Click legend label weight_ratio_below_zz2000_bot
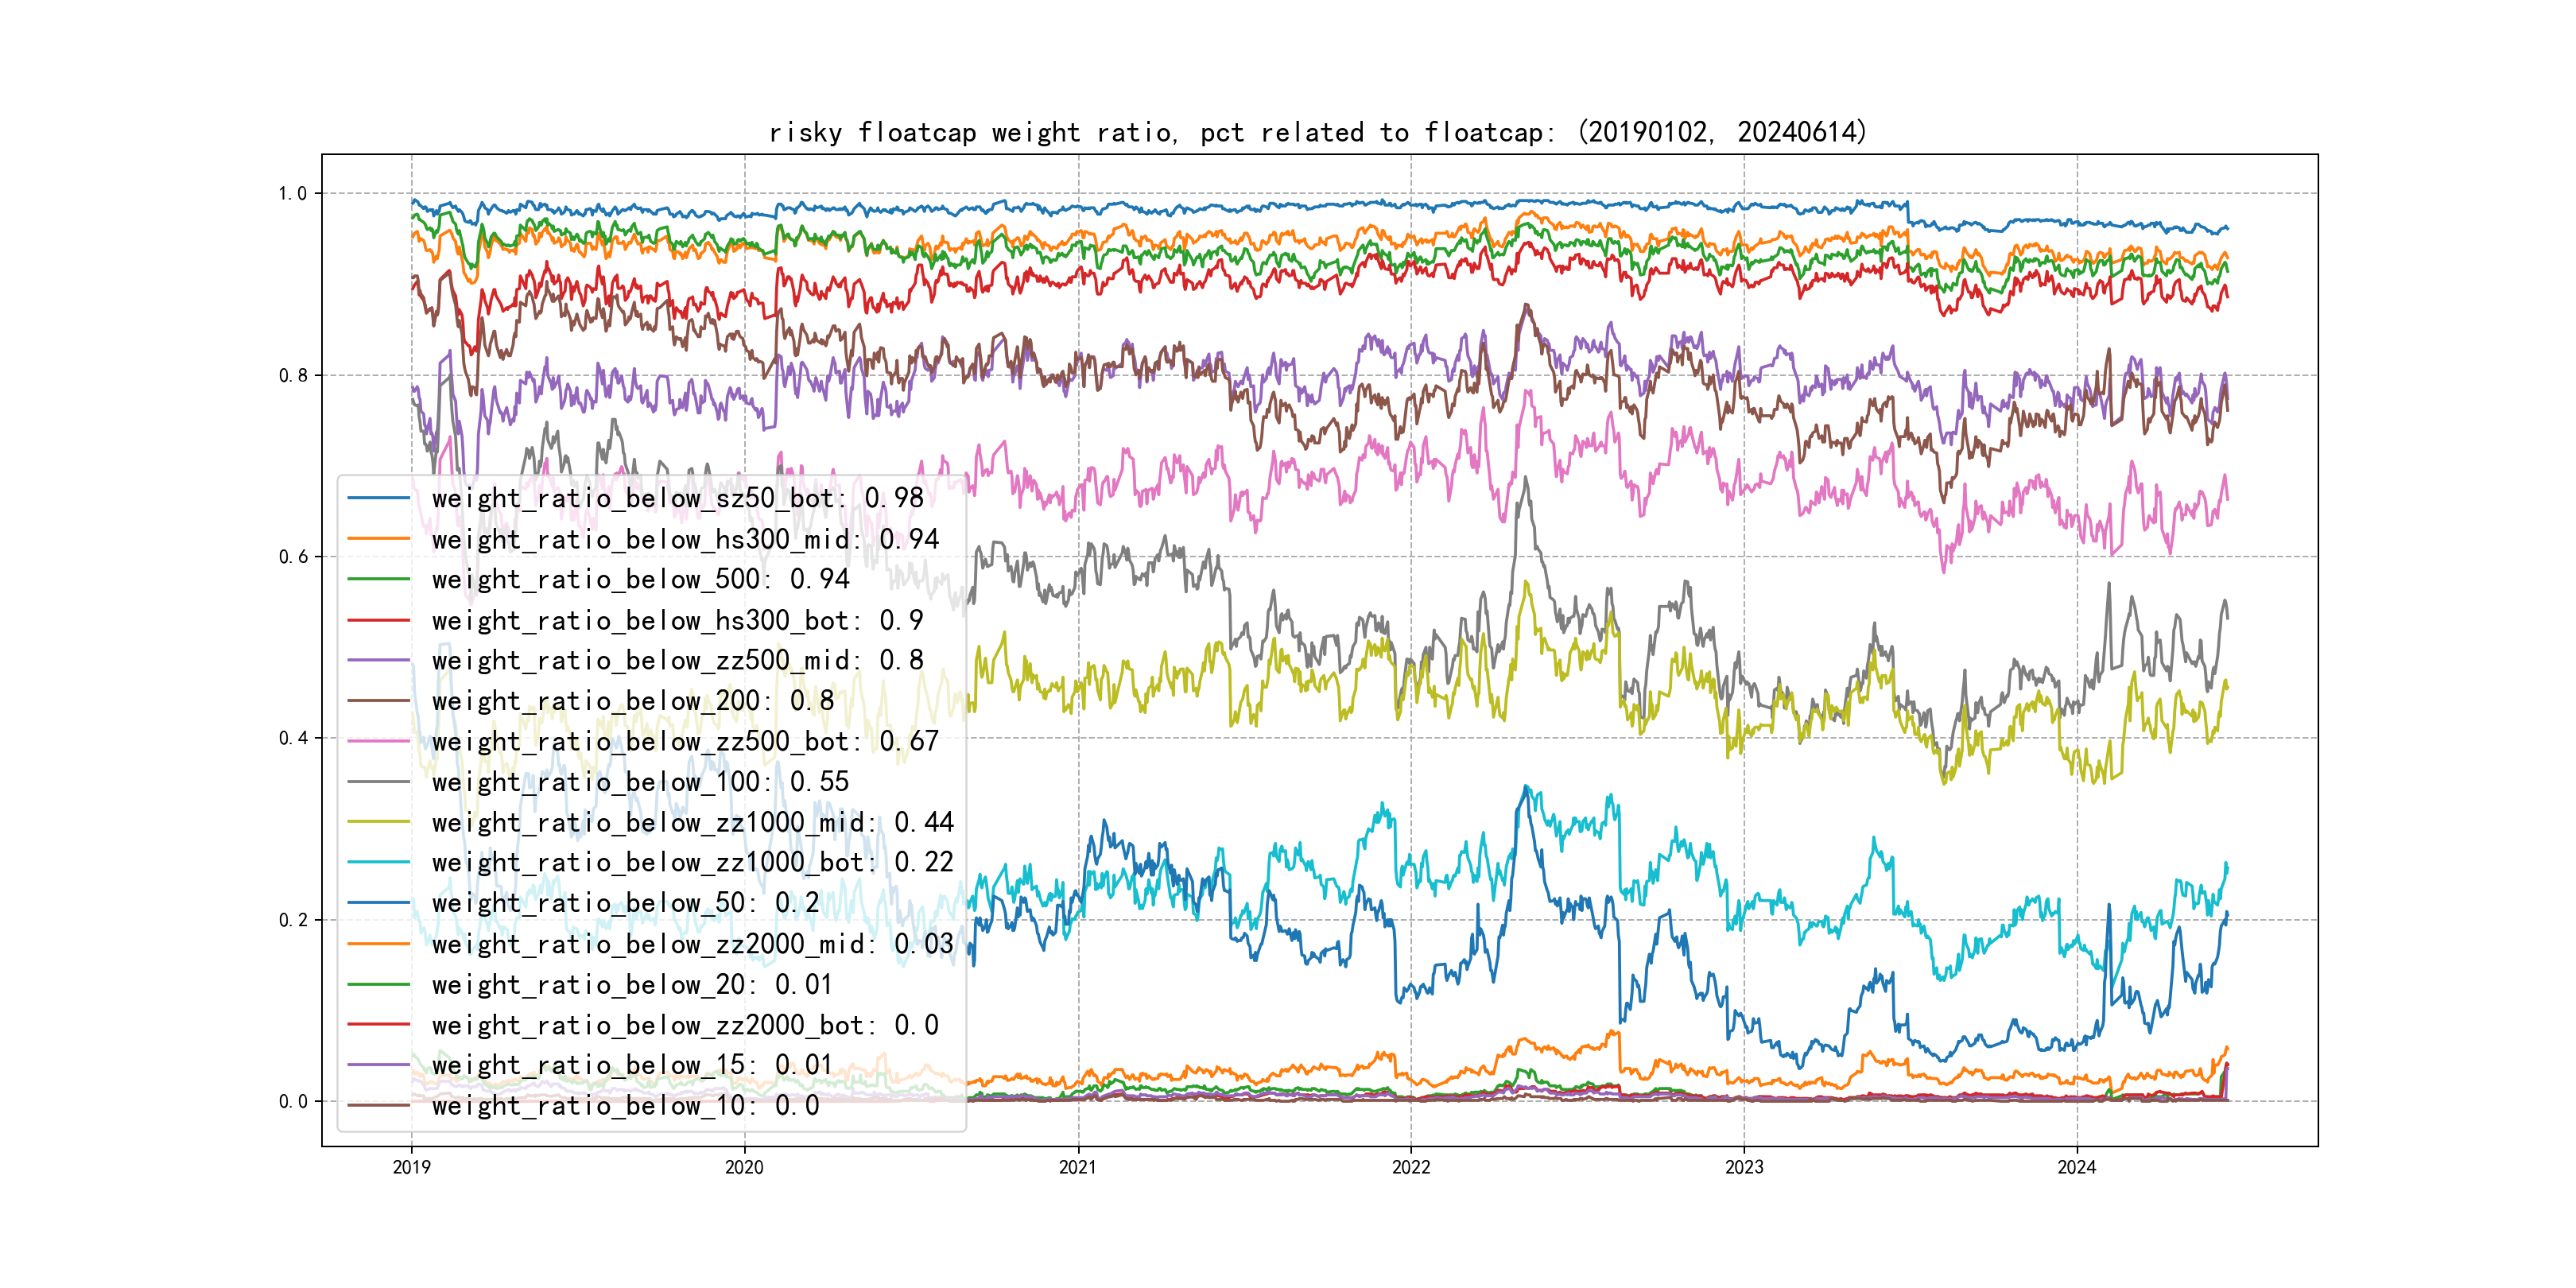The image size is (2576, 1288). click(685, 1025)
